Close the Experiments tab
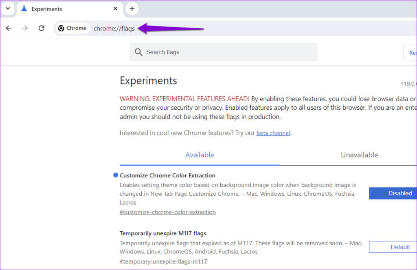 [x=115, y=9]
